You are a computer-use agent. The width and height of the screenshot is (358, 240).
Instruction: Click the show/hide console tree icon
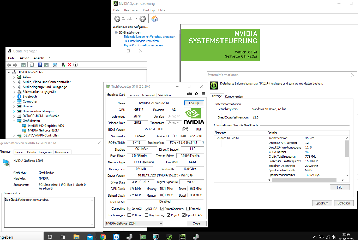point(23,65)
